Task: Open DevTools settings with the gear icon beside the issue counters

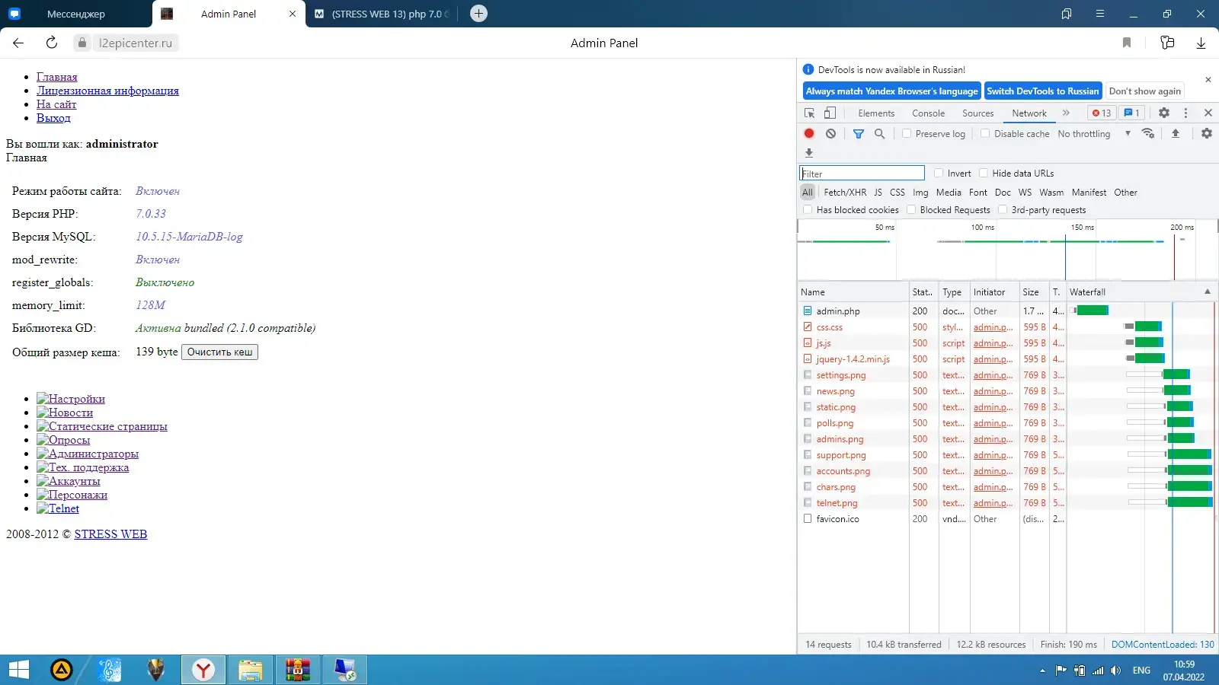Action: pos(1164,113)
